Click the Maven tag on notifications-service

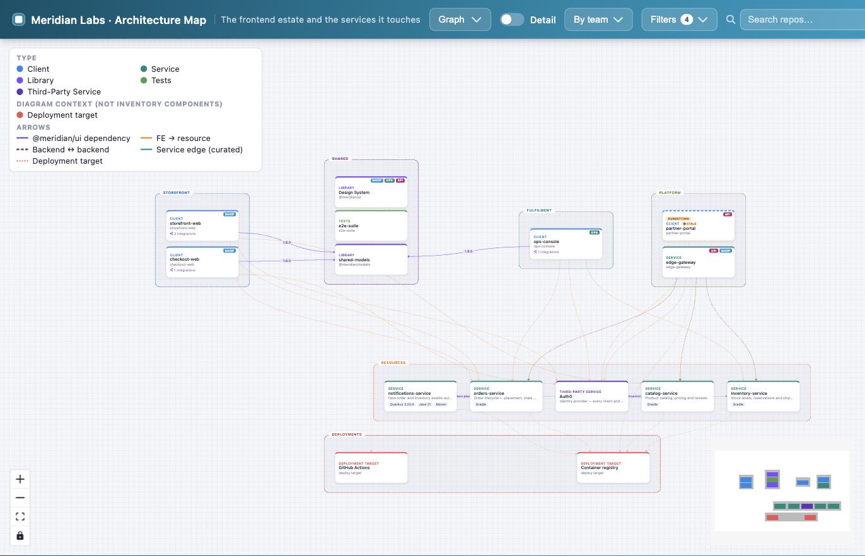441,404
